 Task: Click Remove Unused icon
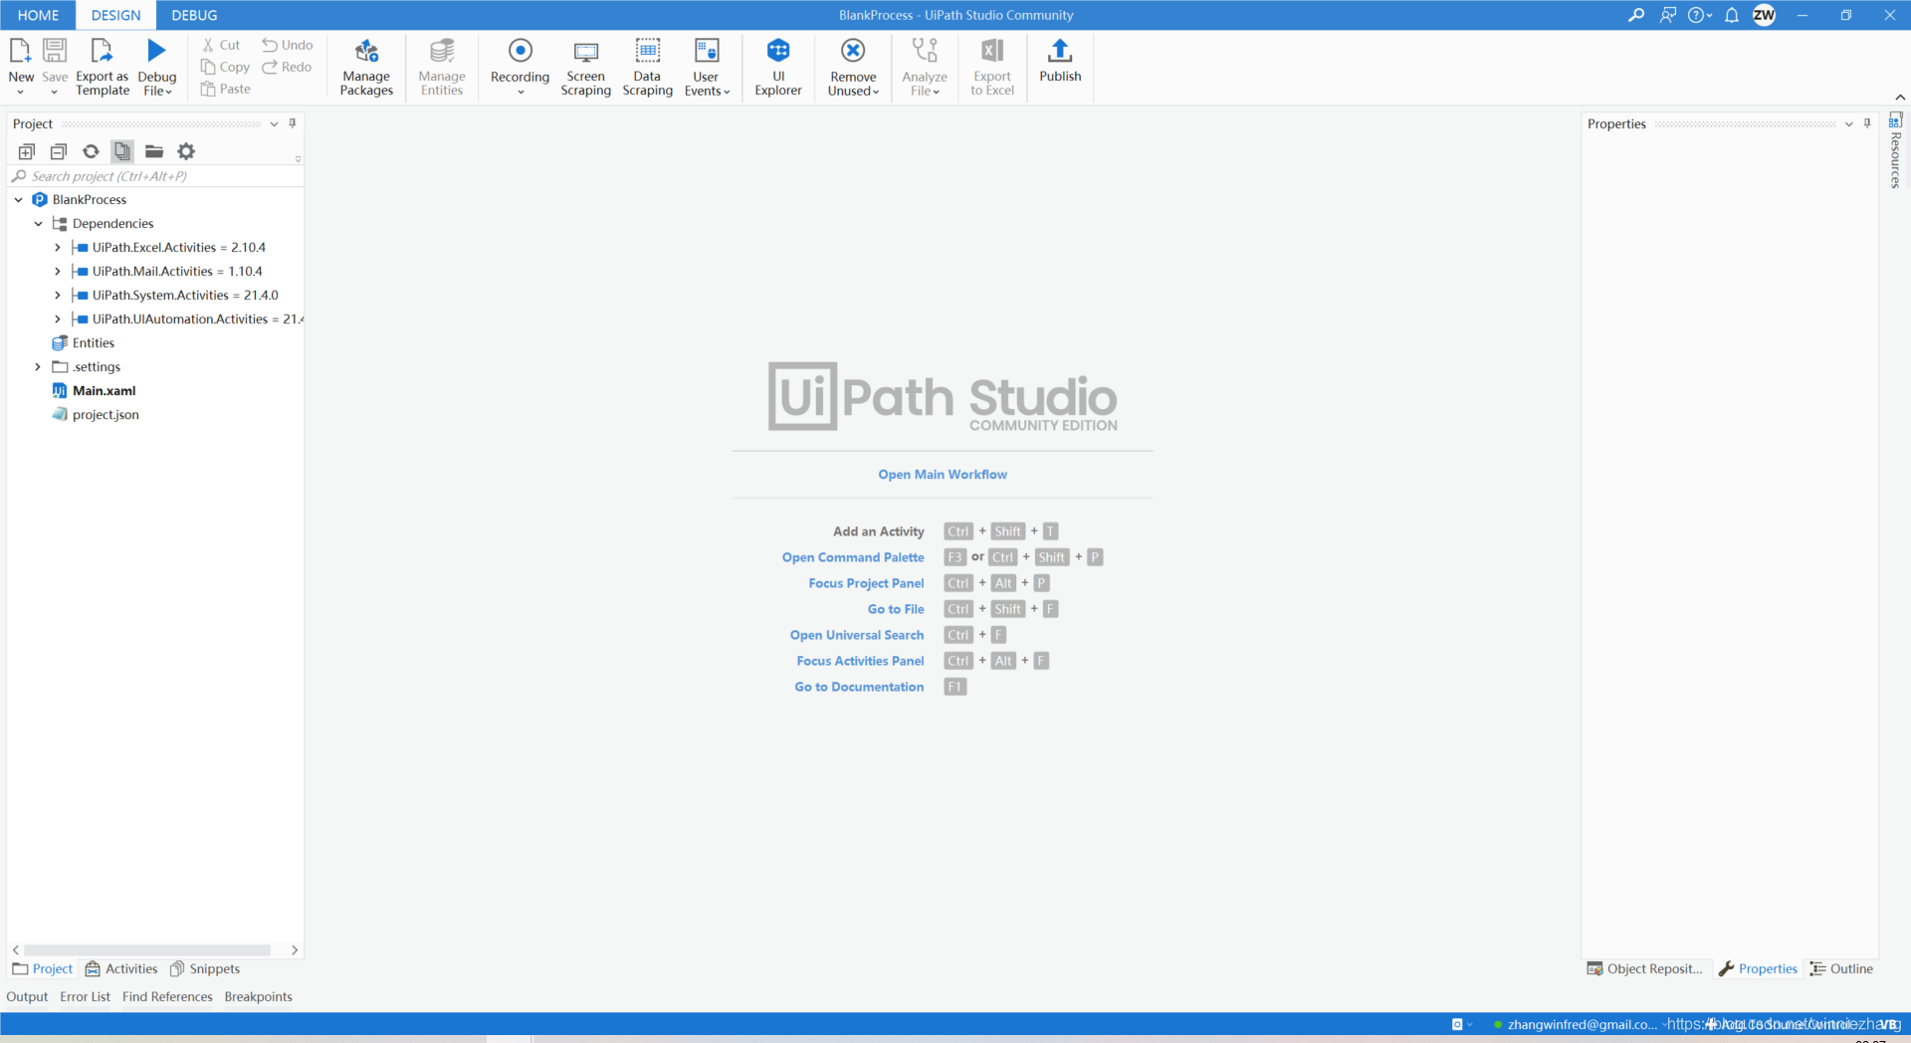coord(853,51)
